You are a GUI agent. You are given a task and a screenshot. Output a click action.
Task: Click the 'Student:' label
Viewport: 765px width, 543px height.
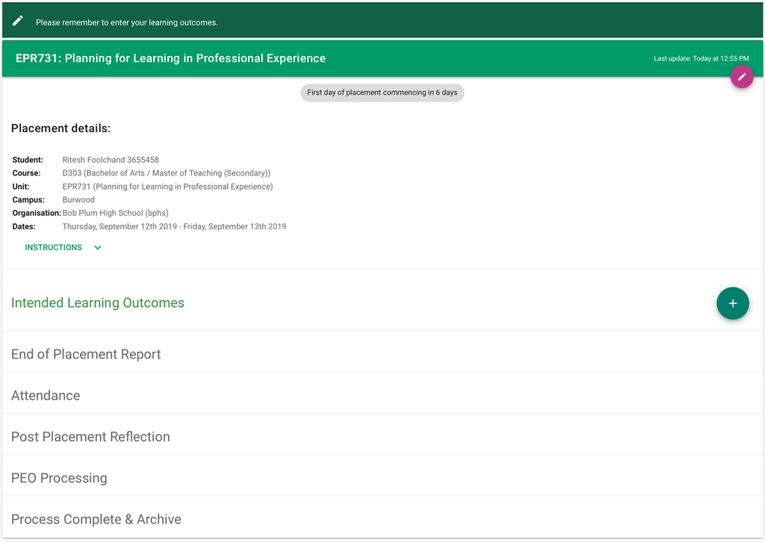(28, 160)
